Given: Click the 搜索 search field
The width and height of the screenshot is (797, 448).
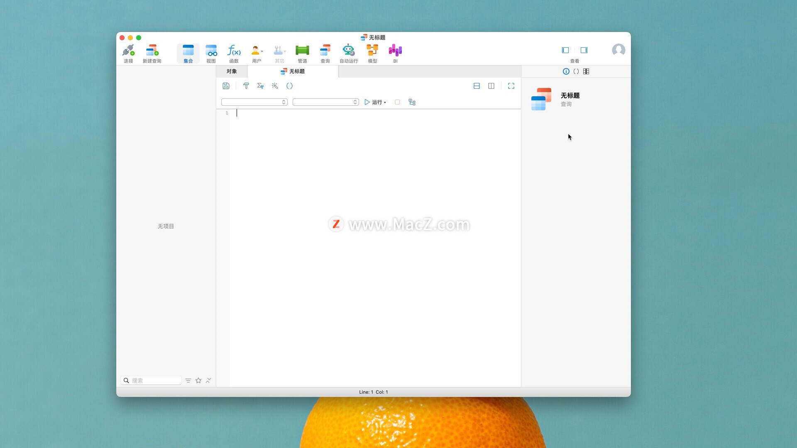Looking at the screenshot, I should 151,380.
